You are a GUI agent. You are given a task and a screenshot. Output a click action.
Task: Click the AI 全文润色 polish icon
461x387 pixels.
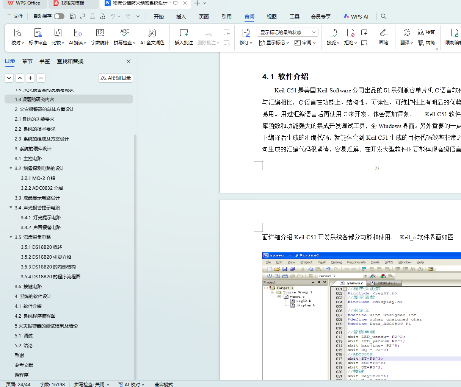(x=152, y=33)
